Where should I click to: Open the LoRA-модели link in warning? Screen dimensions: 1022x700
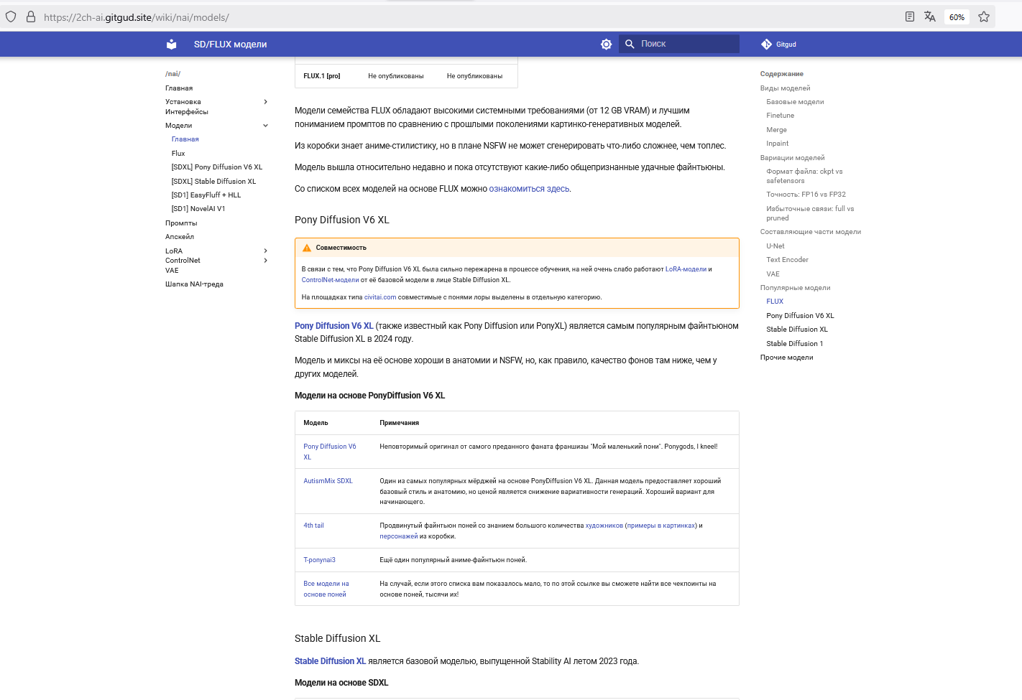(686, 269)
